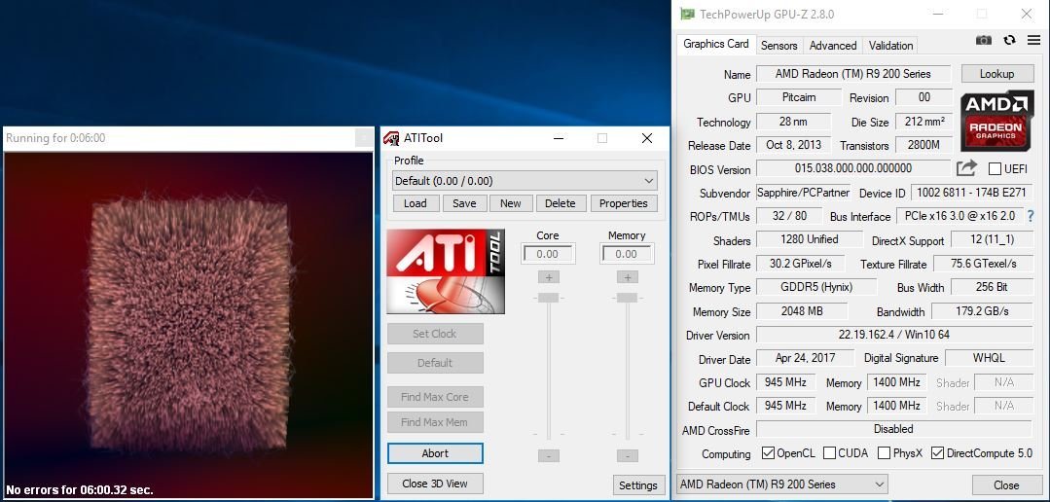Screen dimensions: 1050x502
Task: Increase Core clock with plus button
Action: (549, 277)
